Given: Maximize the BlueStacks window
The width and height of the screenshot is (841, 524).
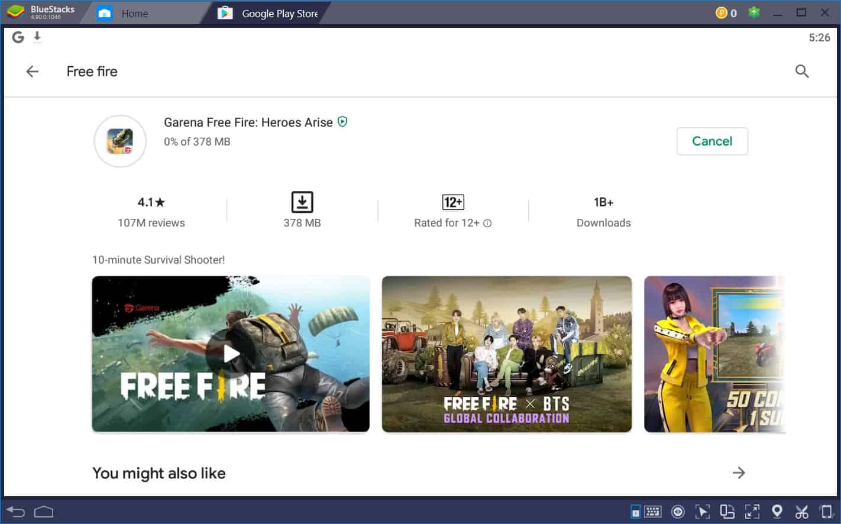Looking at the screenshot, I should tap(801, 12).
